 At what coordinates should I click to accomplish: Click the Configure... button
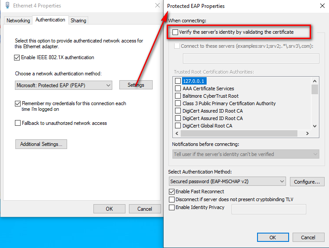(307, 181)
